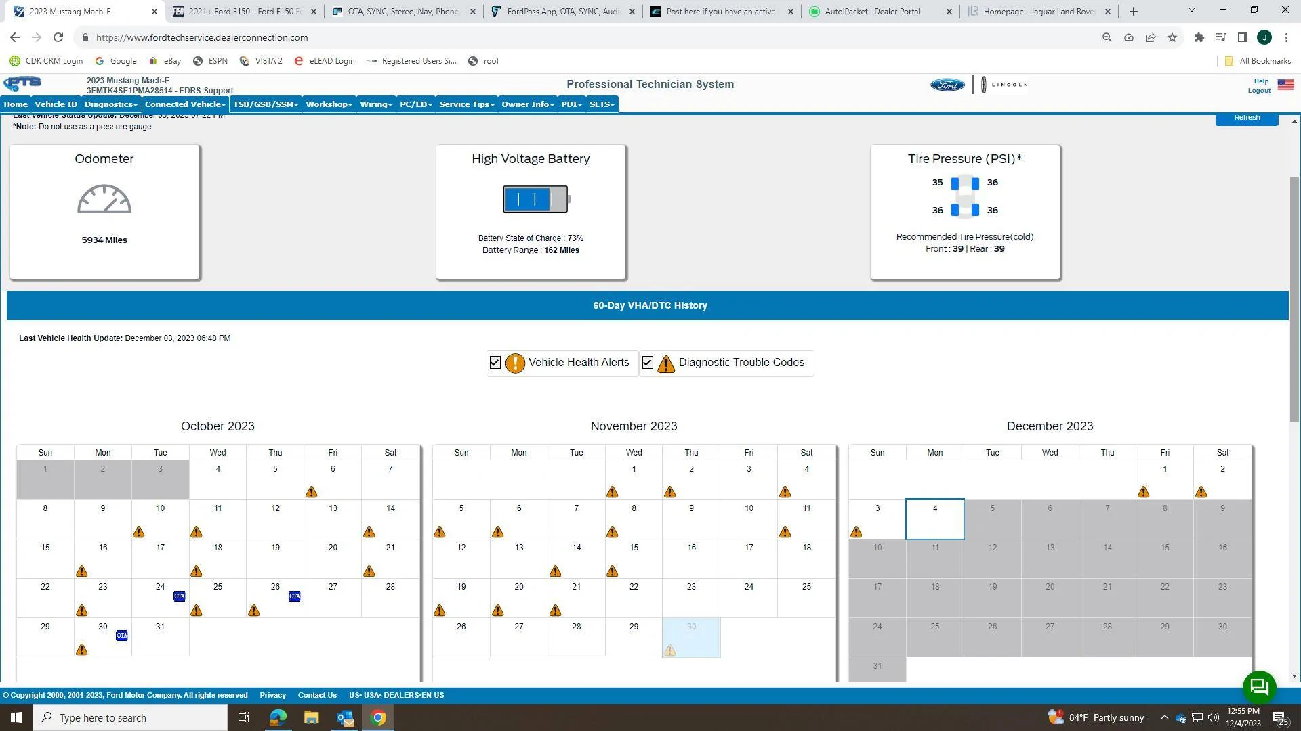Open the All Bookmarks folder
This screenshot has width=1301, height=731.
coord(1258,61)
